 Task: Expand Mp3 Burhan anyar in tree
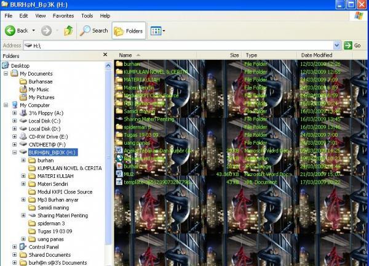23,199
